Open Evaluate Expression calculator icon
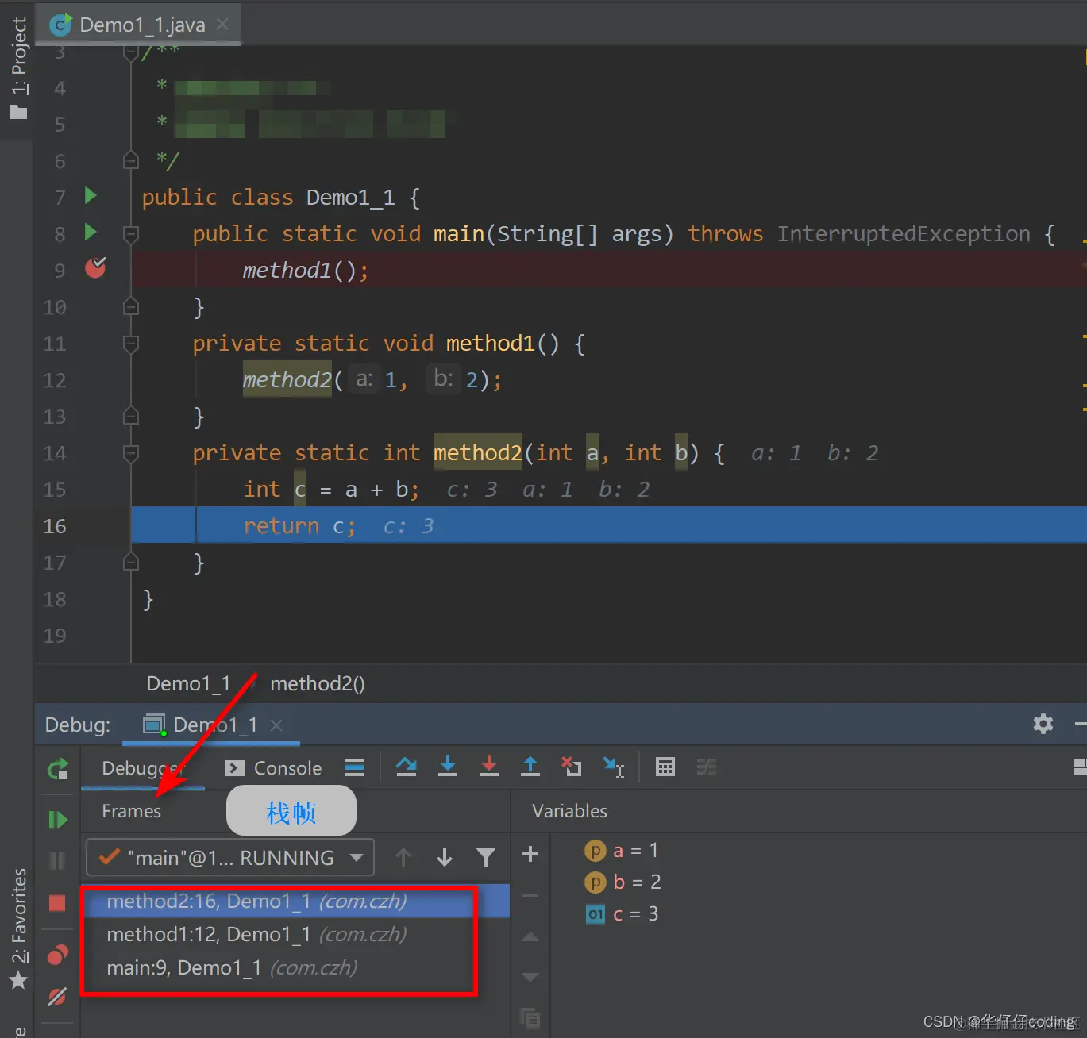The image size is (1087, 1038). point(665,767)
